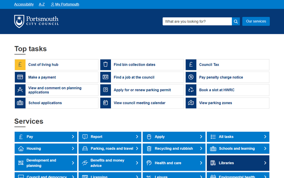Select the Housing services tile
The image size is (284, 178).
click(x=46, y=149)
